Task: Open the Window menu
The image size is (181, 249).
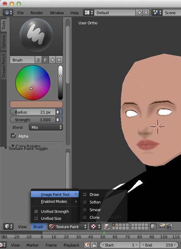Action: 57,13
